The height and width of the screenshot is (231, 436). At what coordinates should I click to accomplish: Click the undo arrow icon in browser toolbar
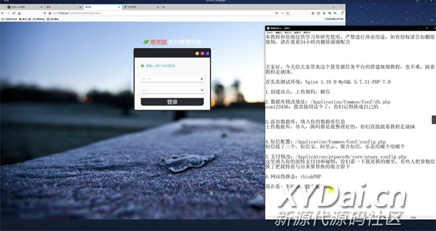(x=335, y=13)
